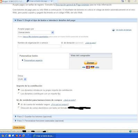Click the Crear botón button
This screenshot has height=138, width=138.
(x=19, y=127)
